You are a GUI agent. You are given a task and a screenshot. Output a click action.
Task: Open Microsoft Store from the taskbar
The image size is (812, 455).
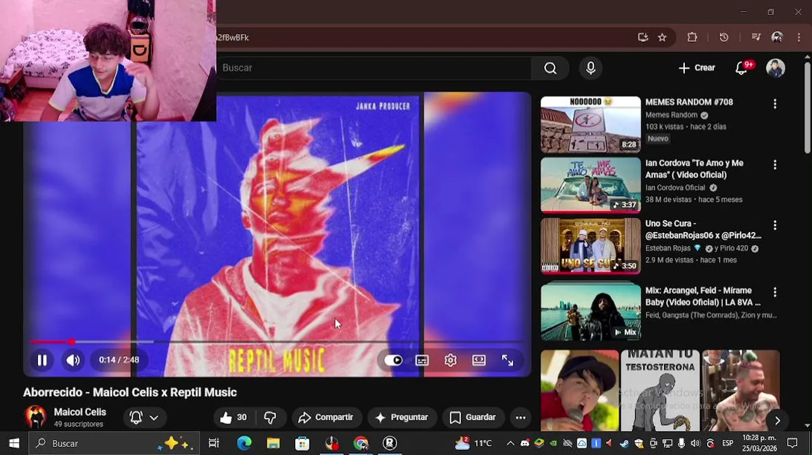pyautogui.click(x=302, y=443)
